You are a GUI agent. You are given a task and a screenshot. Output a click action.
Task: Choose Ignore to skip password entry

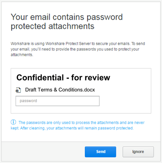(138, 152)
